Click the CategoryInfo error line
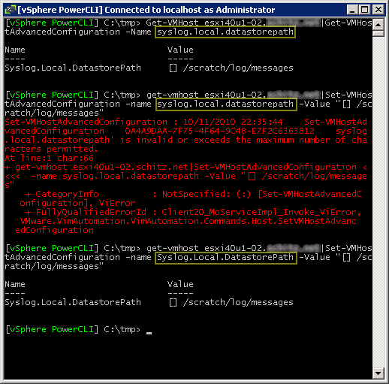Image resolution: width=389 pixels, height=384 pixels. click(x=191, y=198)
